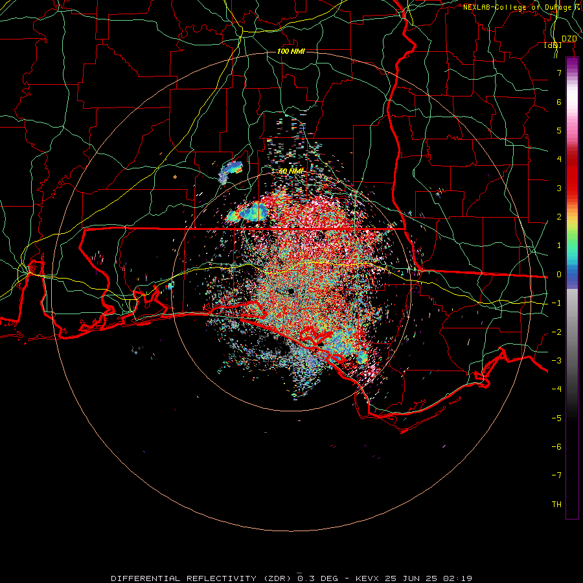Click the "50 NMI" range ring label
This screenshot has width=583, height=583.
coord(291,171)
